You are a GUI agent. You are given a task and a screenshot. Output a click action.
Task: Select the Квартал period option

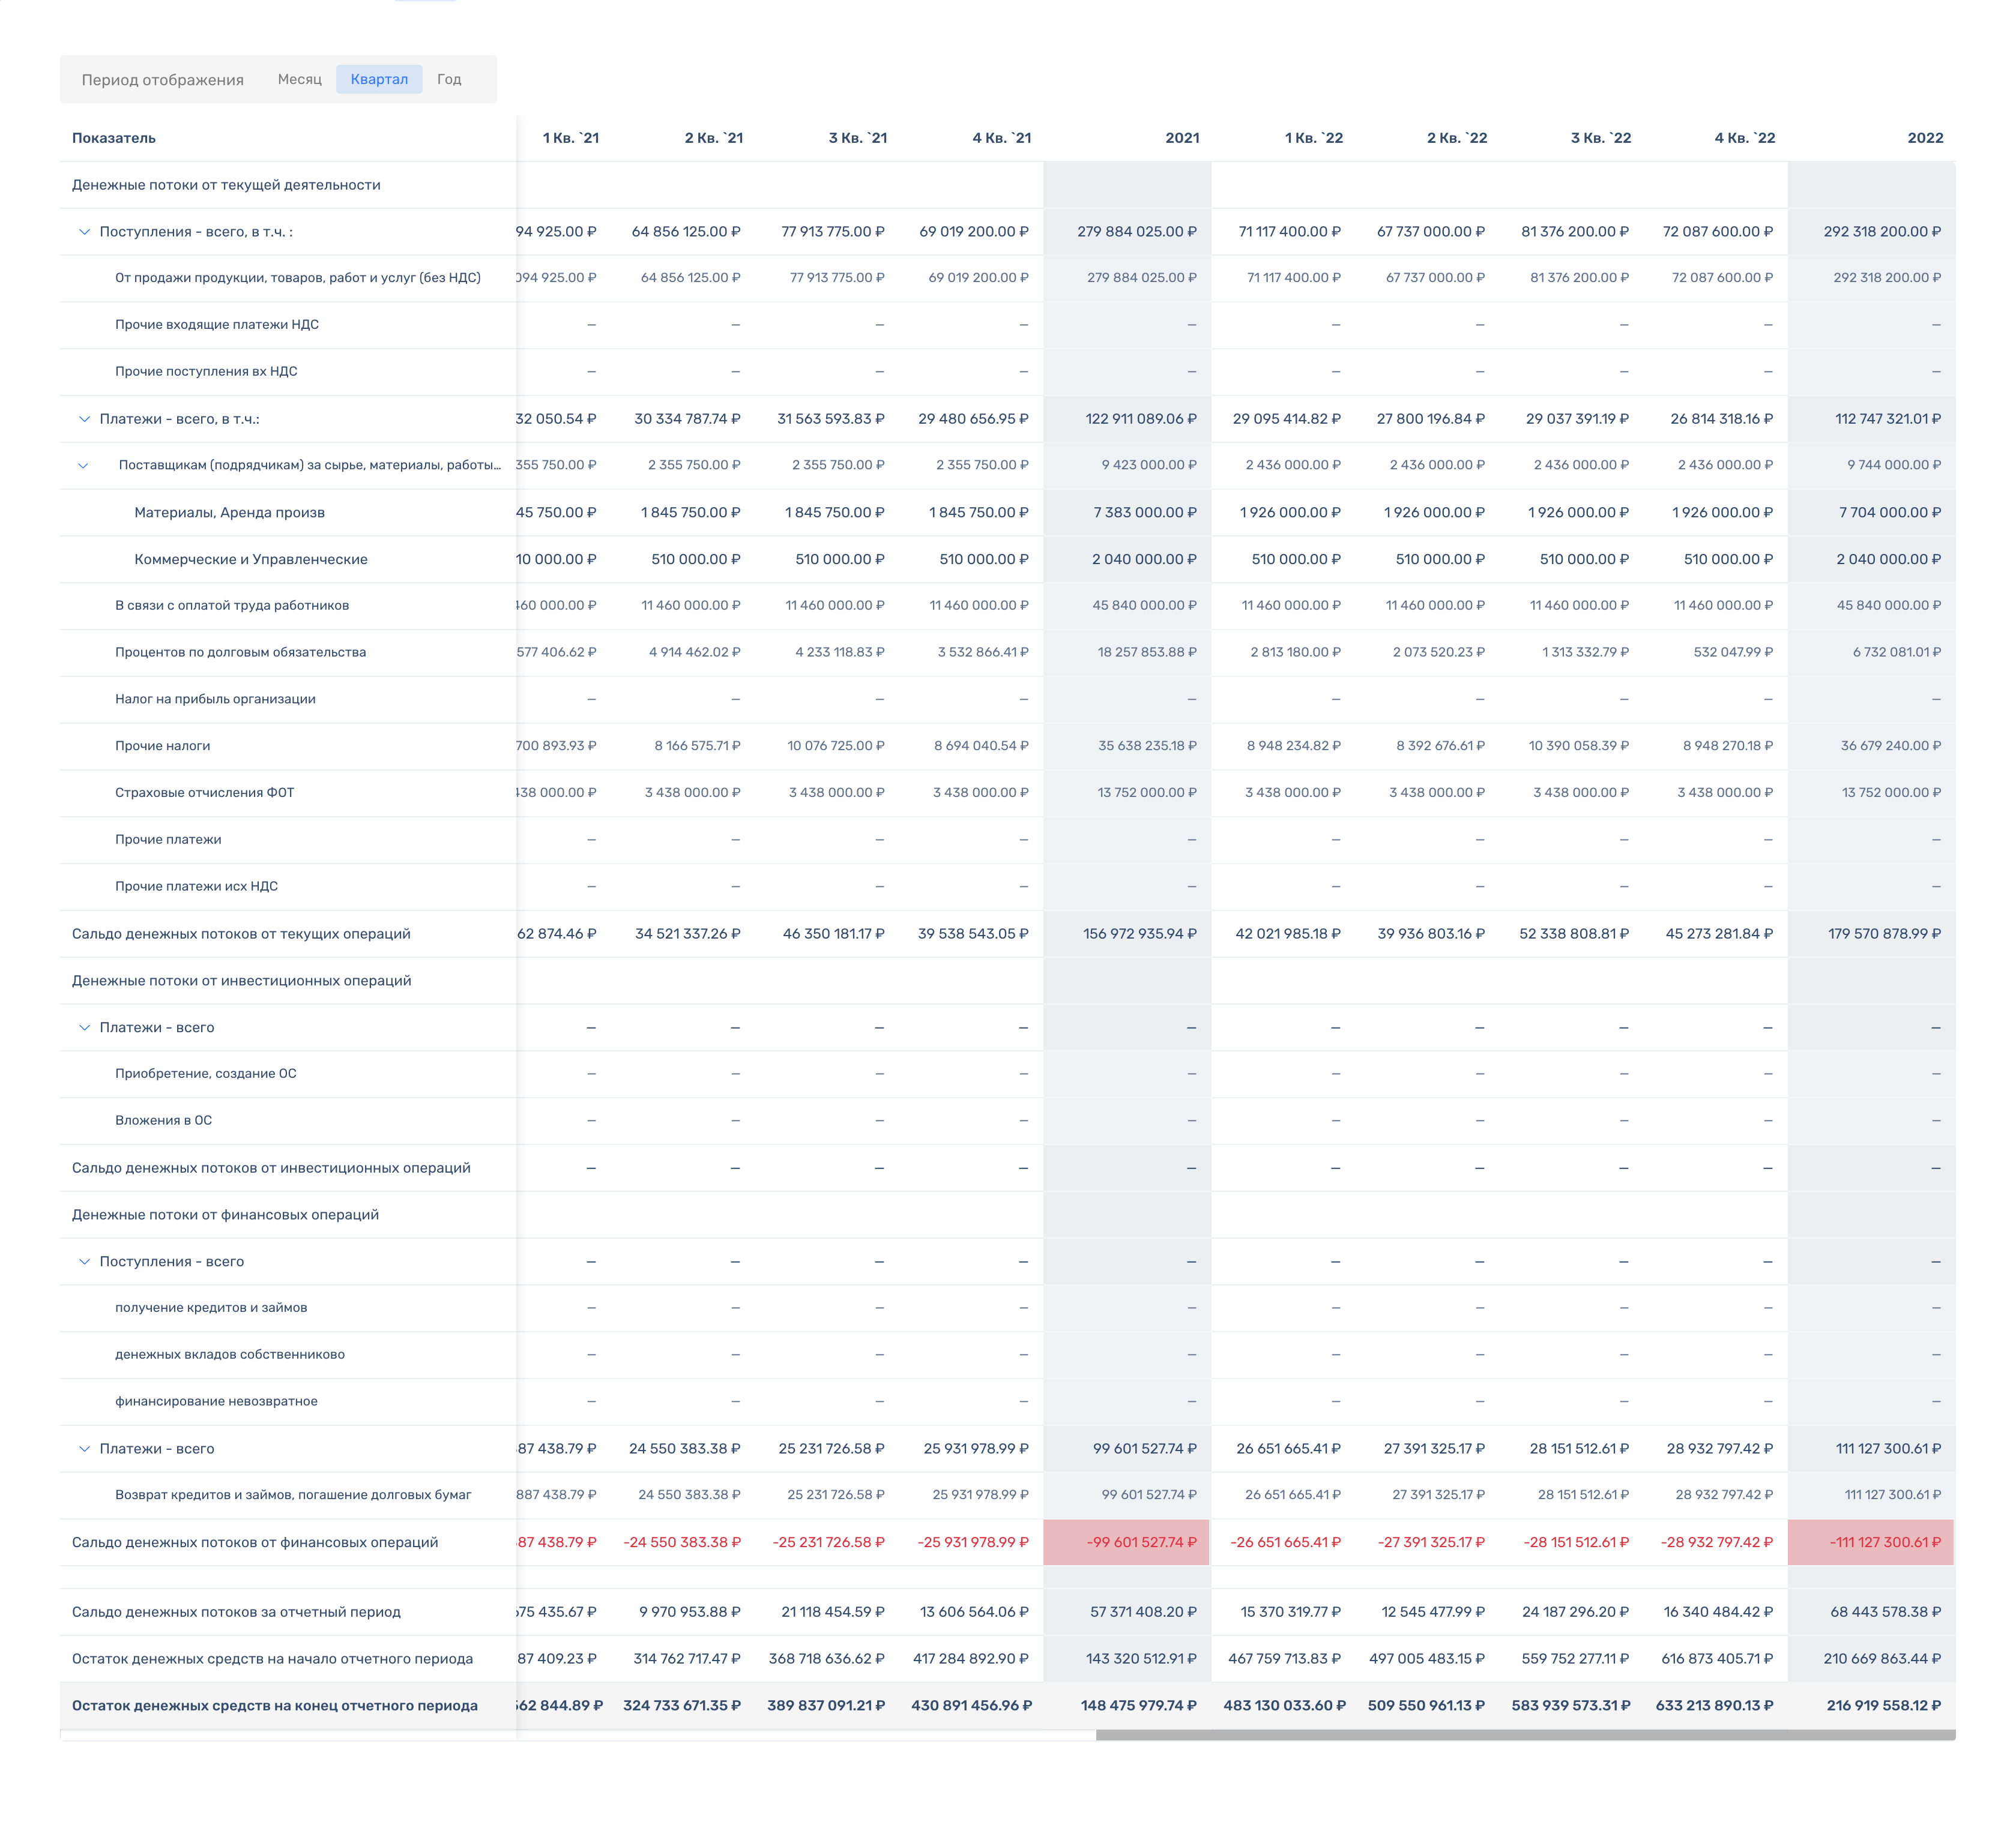click(x=379, y=79)
